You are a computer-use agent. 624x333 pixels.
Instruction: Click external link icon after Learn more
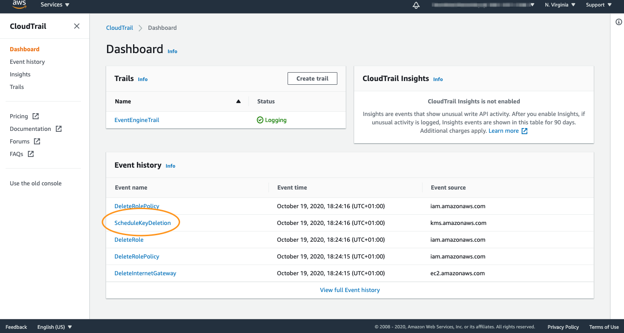point(524,131)
